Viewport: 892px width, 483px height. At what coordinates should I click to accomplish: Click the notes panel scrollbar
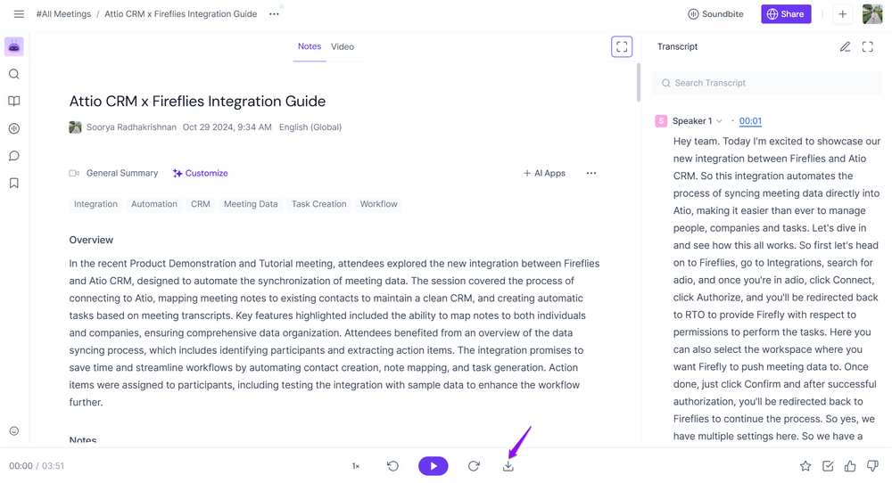pyautogui.click(x=639, y=82)
